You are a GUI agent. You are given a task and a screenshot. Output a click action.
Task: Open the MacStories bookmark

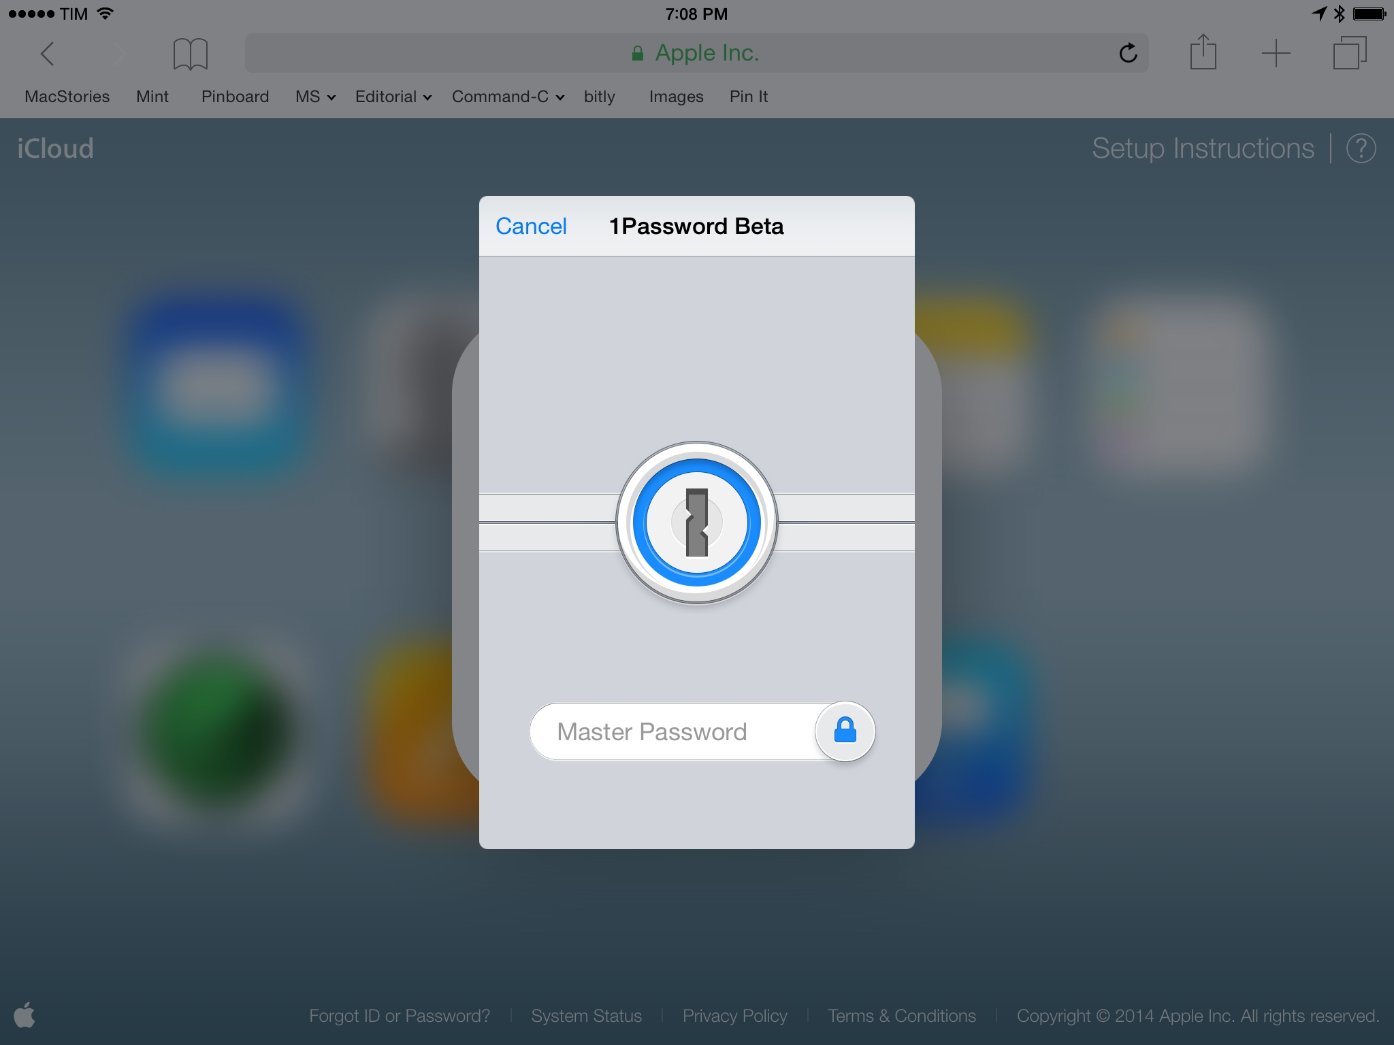pyautogui.click(x=67, y=97)
